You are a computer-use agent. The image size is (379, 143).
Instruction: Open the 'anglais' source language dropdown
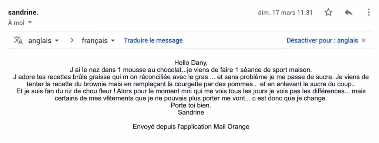(x=44, y=41)
